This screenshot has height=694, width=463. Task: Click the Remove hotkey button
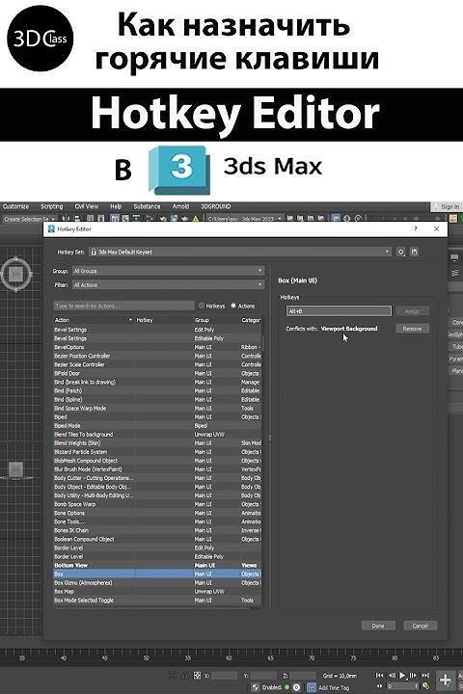[412, 329]
